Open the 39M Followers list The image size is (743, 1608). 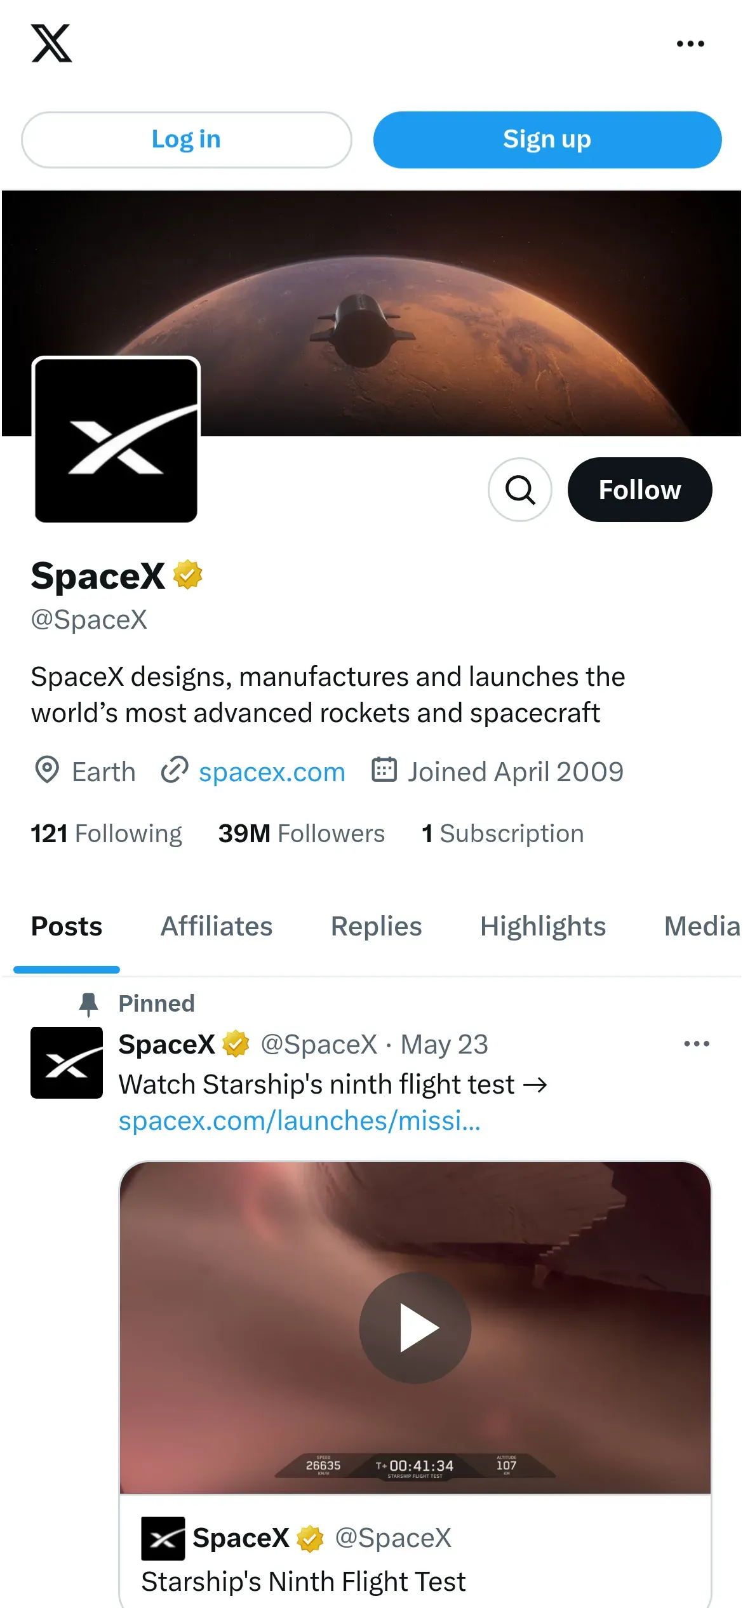[302, 834]
